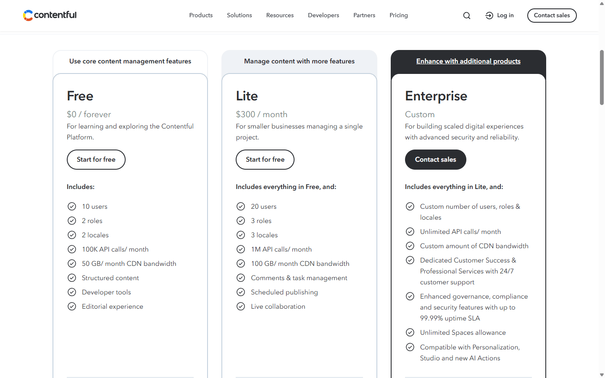Click the checkmark beside Unlimited Spaces allowance
Screen dimensions: 605x378
(410, 332)
